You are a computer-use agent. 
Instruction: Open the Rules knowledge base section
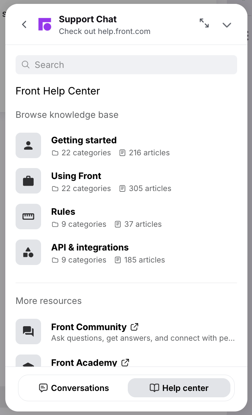pyautogui.click(x=63, y=212)
